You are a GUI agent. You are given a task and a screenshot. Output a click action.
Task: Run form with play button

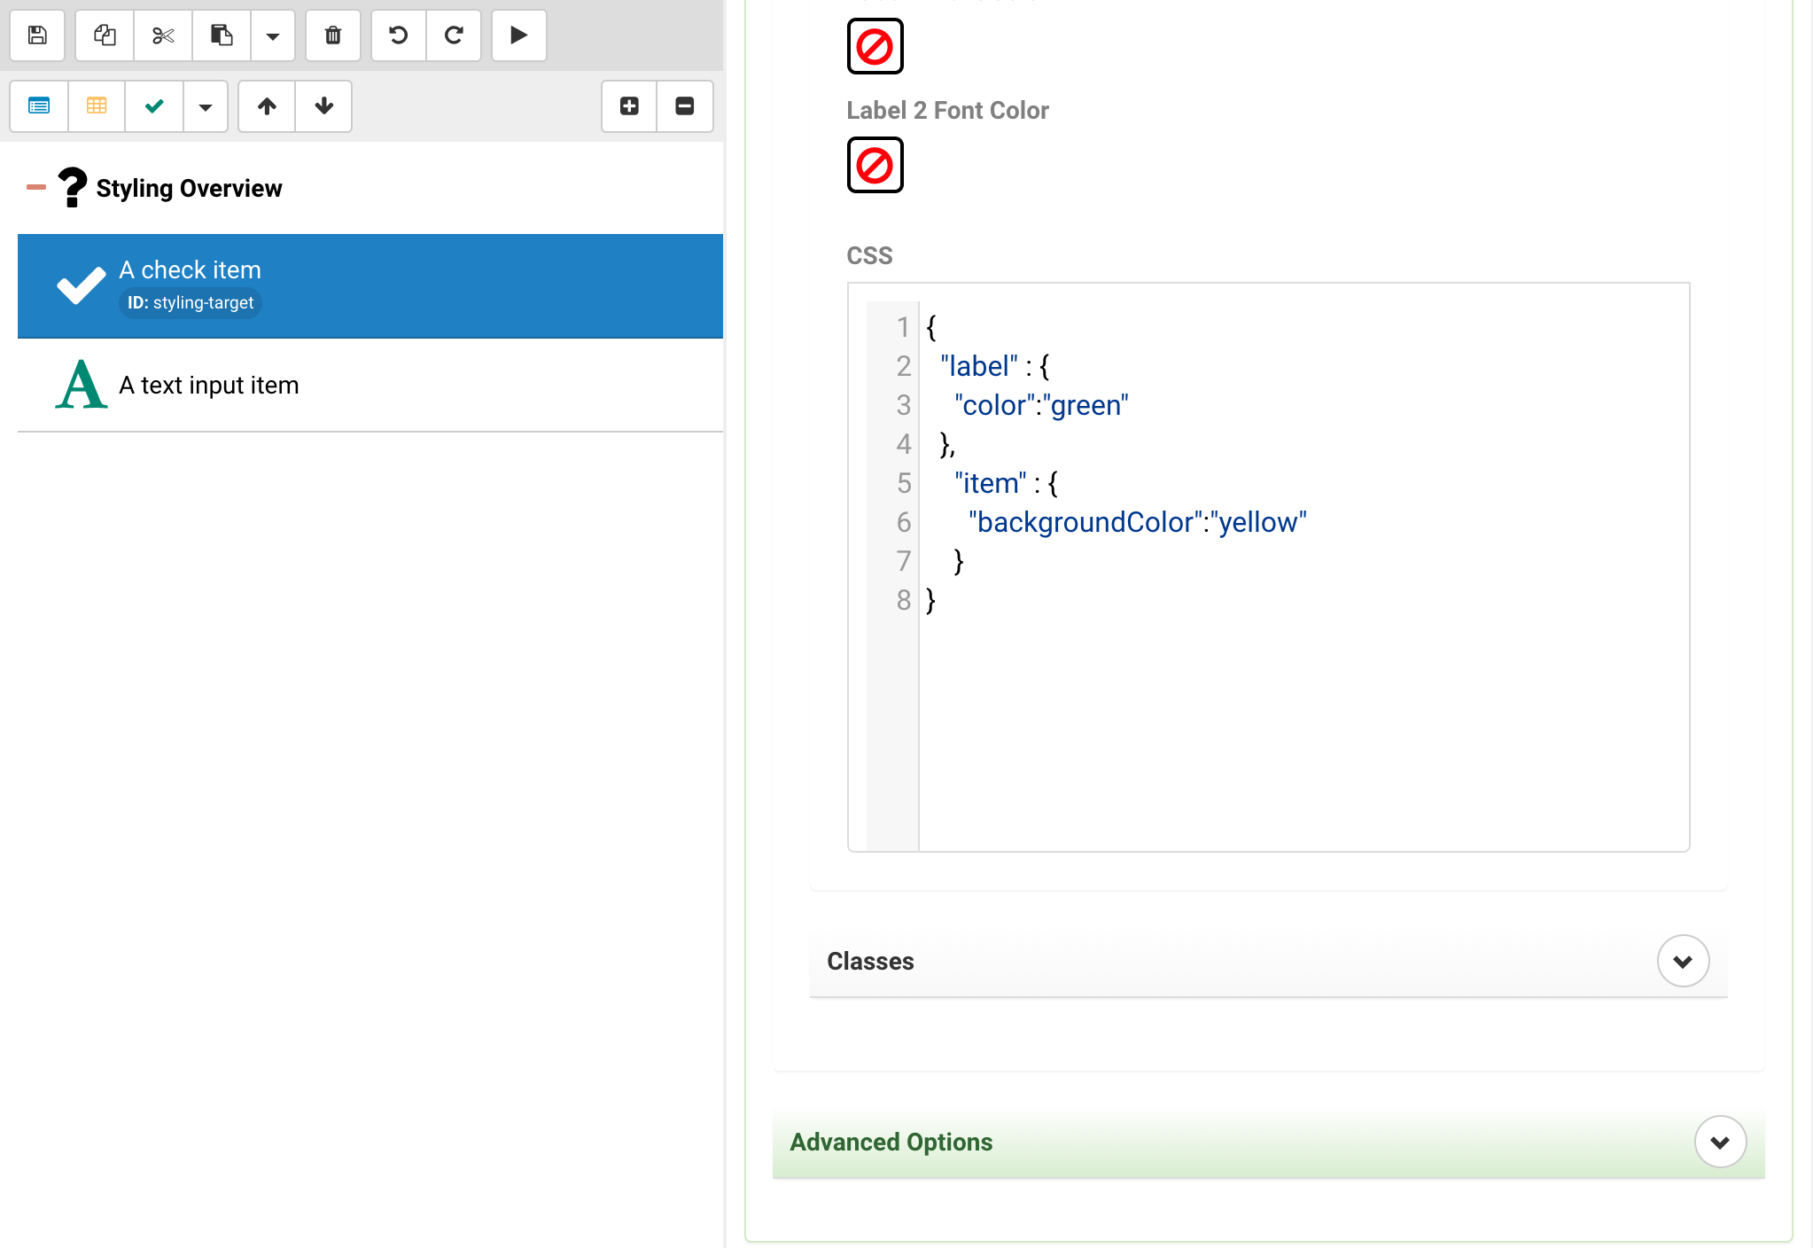[x=519, y=35]
